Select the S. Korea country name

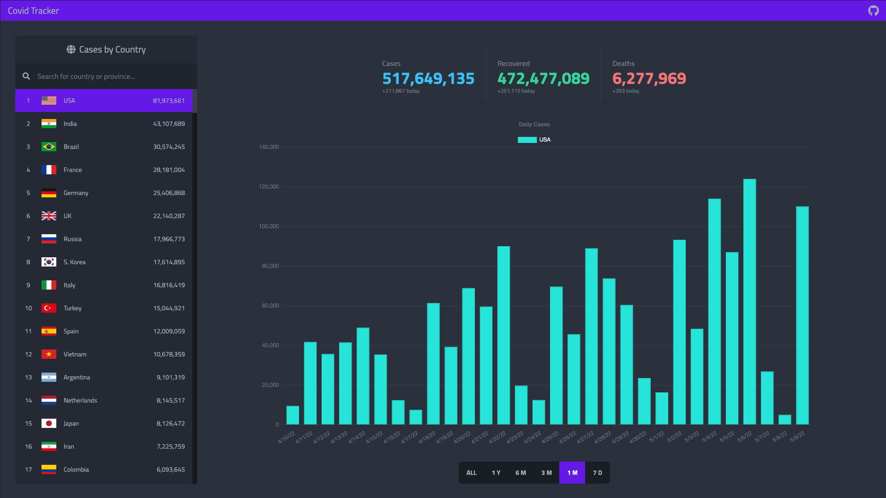75,262
